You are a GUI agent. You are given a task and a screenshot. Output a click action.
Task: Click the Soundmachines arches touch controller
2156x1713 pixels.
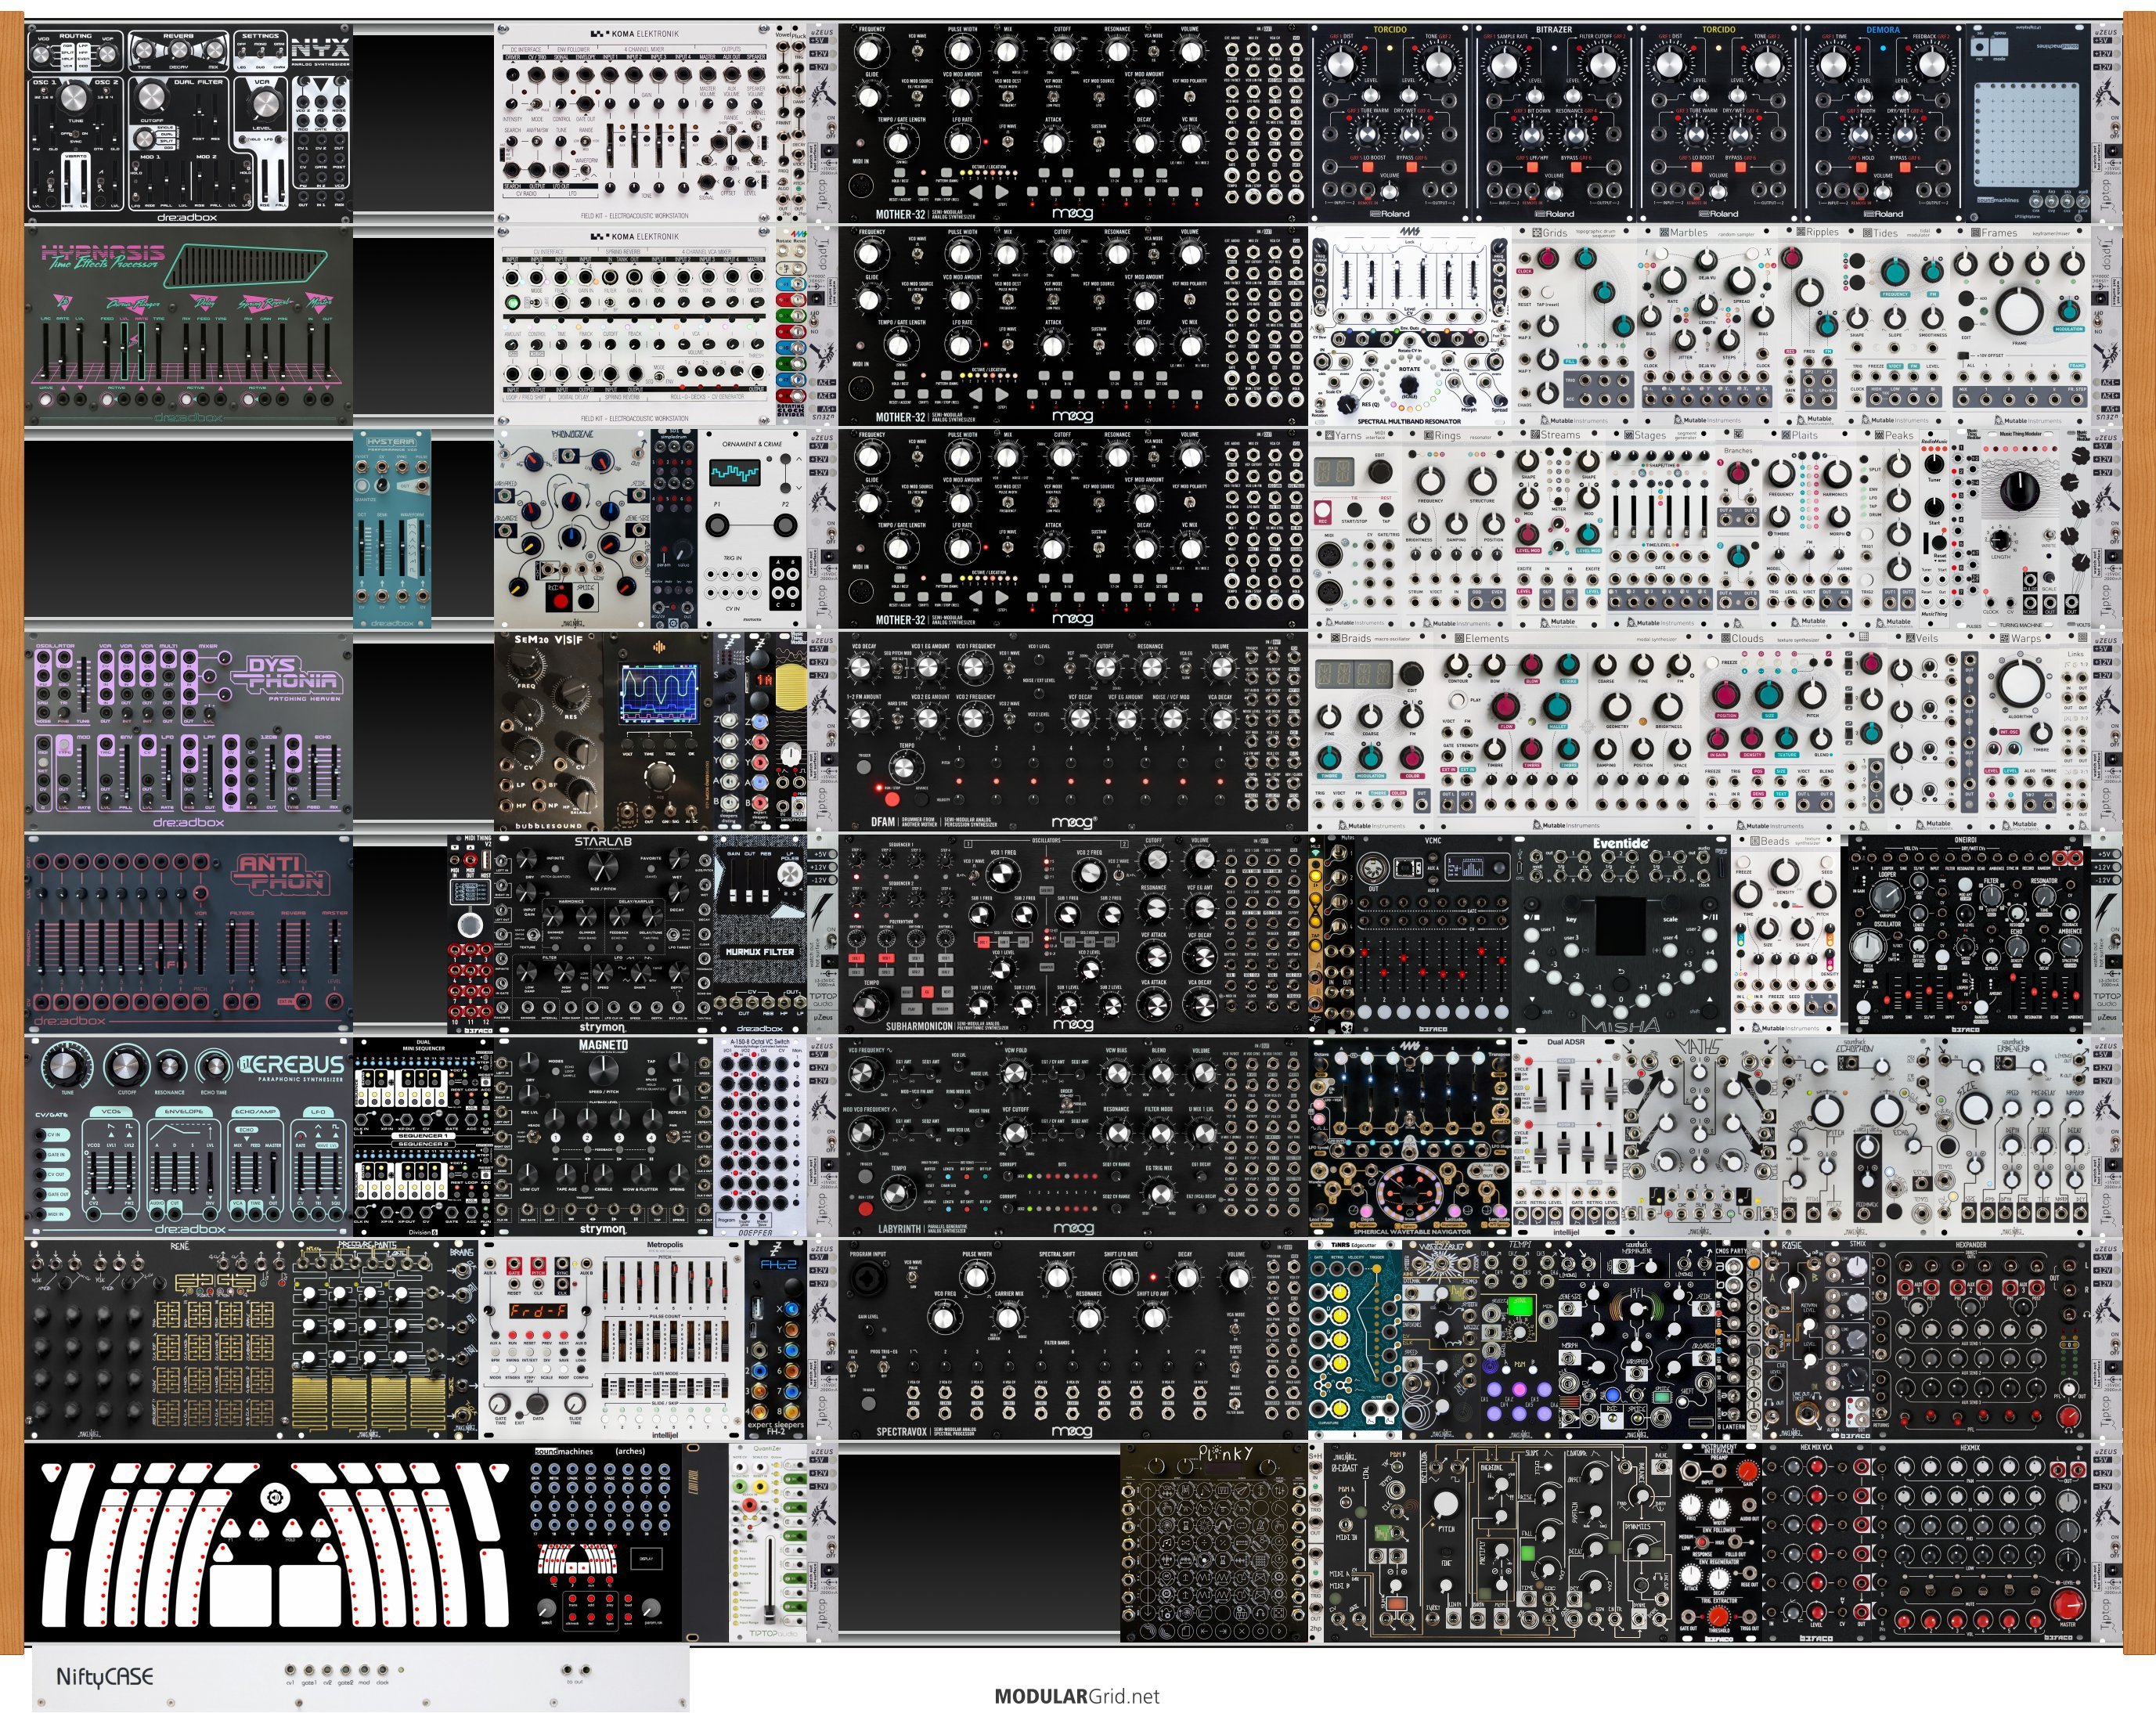click(x=354, y=1543)
